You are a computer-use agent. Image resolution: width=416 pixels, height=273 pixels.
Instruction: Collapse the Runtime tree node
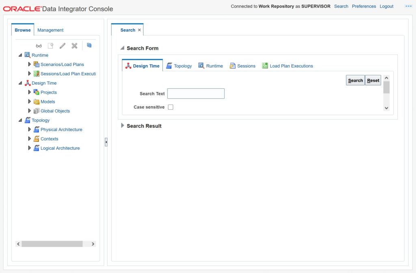(20, 55)
